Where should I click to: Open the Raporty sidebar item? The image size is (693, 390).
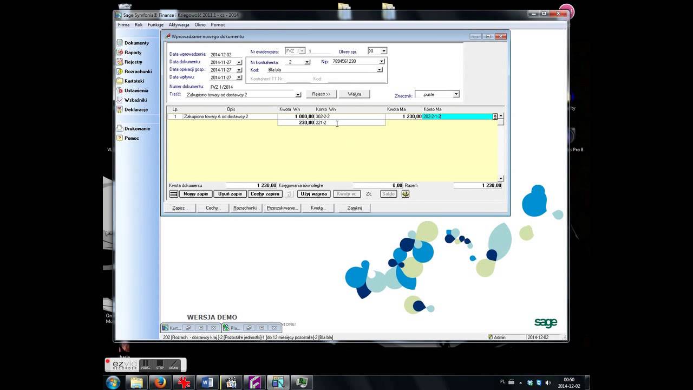pyautogui.click(x=129, y=53)
